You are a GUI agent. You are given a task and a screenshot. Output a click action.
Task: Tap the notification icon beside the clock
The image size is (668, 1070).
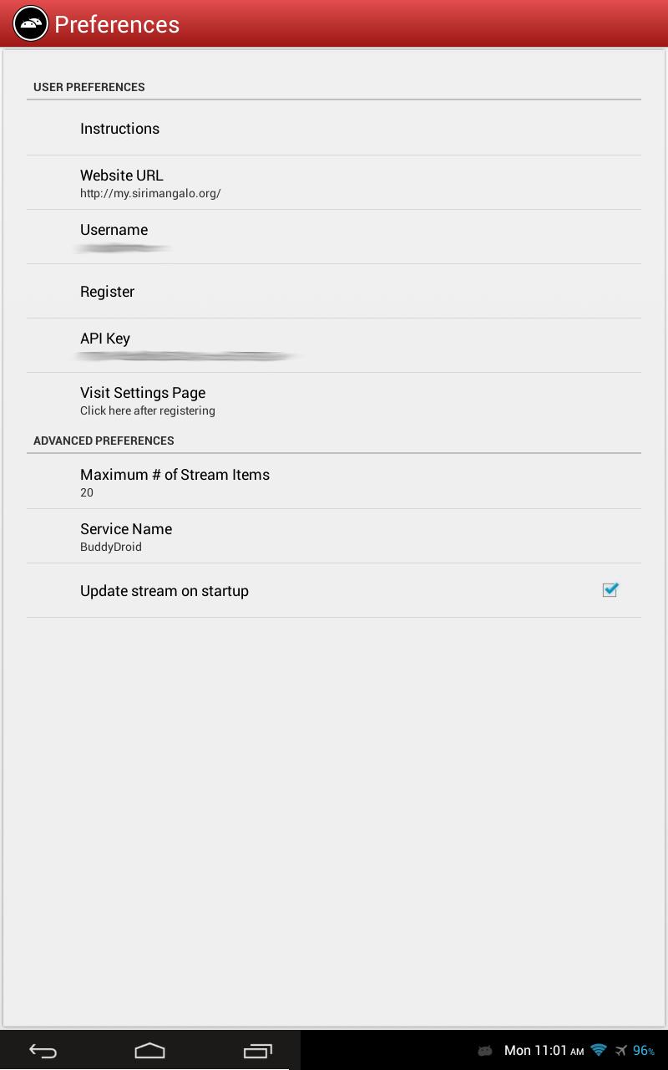[x=485, y=1051]
